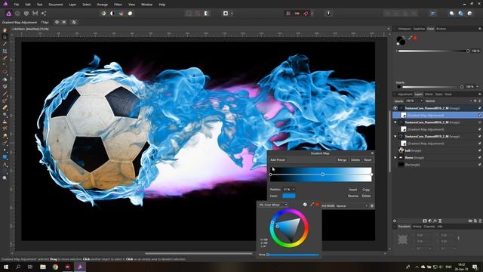Click the Copy gradient stop button
483x272 pixels.
coord(366,190)
